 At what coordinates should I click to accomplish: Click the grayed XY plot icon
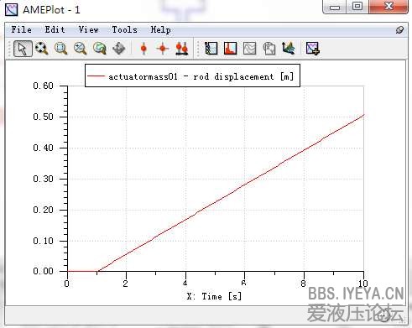269,49
